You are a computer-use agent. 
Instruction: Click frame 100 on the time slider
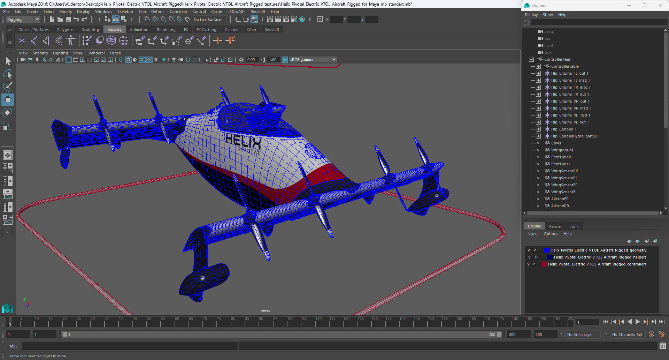tap(290, 322)
